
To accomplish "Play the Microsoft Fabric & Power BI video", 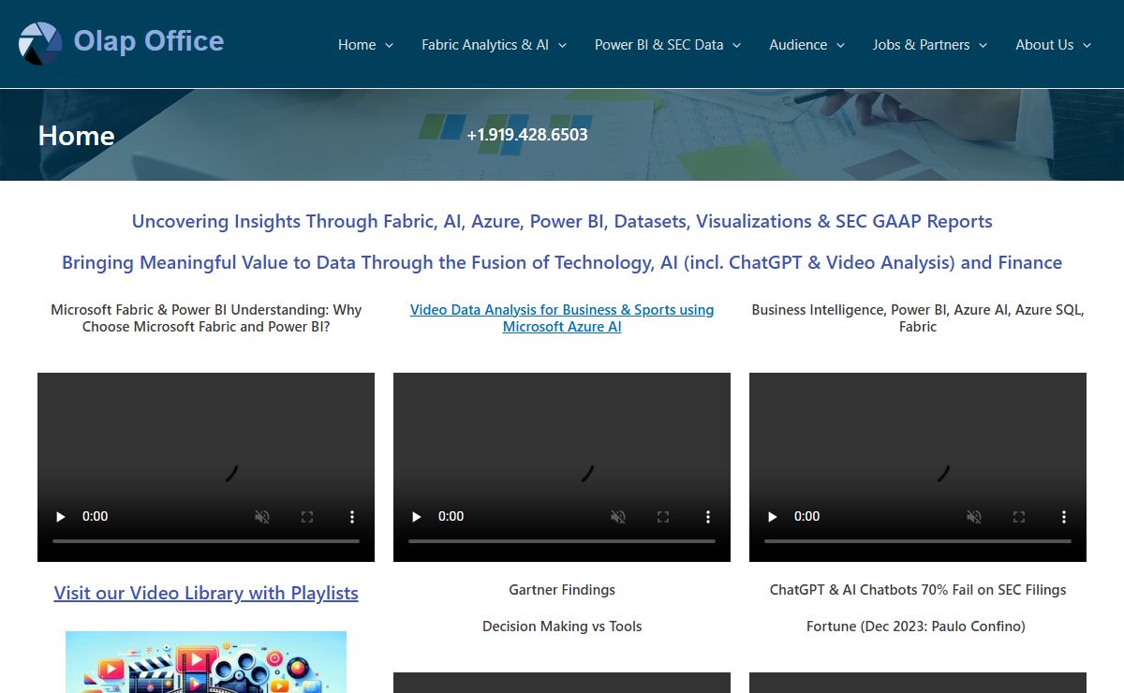I will 61,516.
